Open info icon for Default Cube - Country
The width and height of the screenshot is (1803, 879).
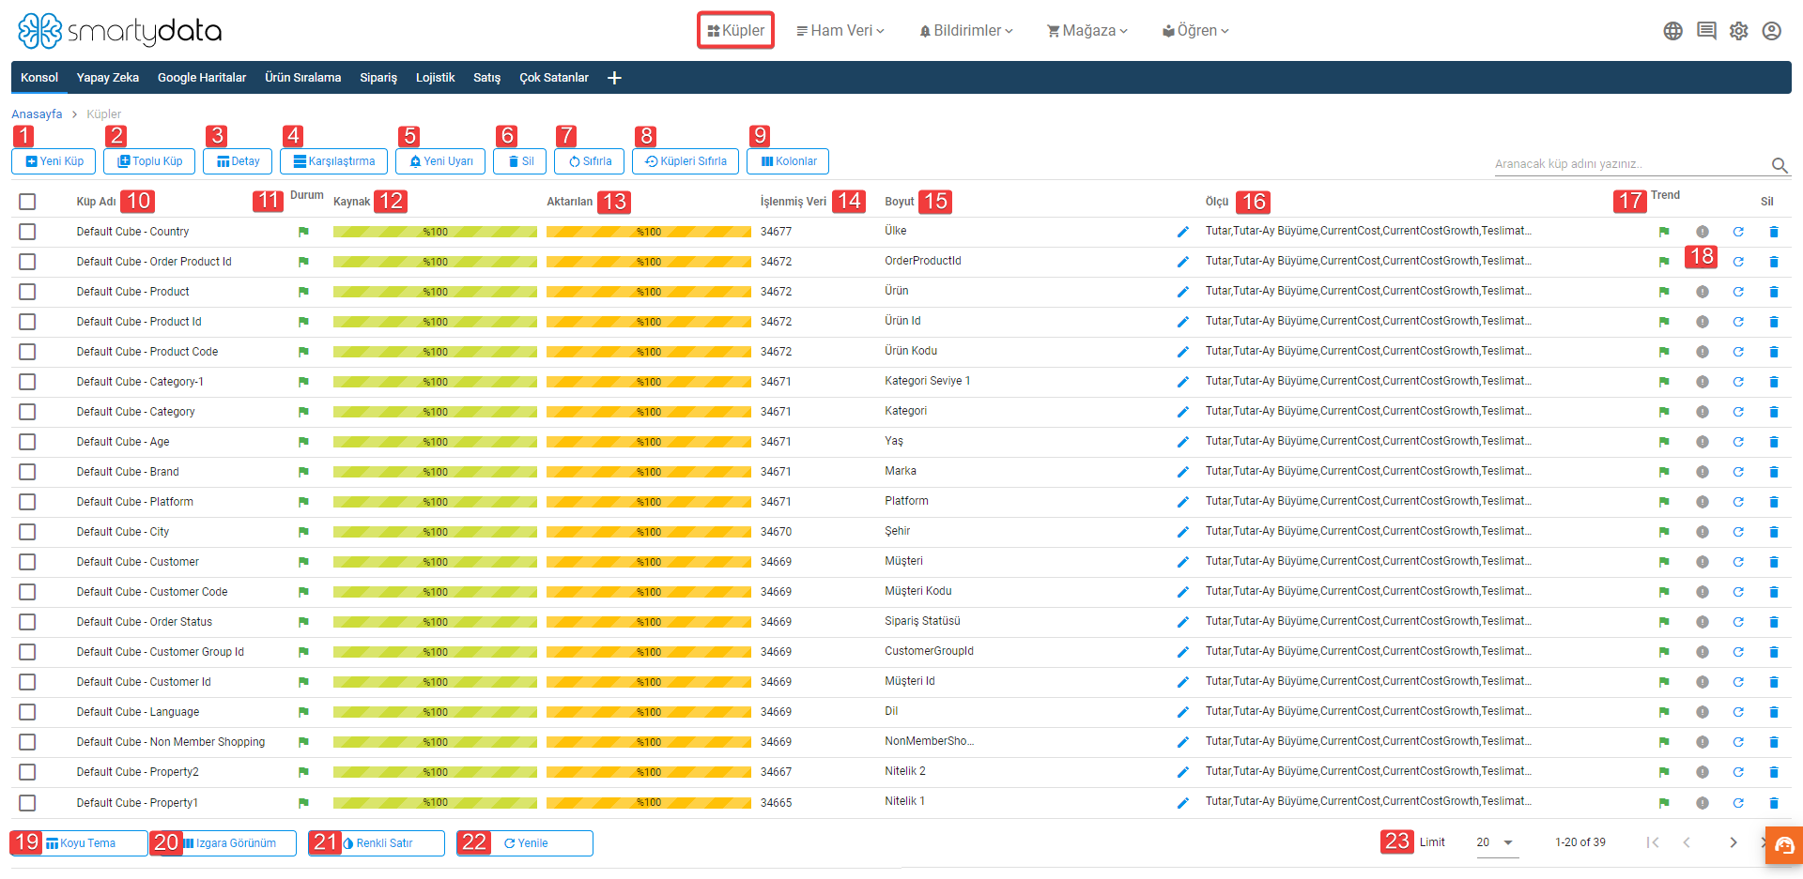[x=1703, y=232]
